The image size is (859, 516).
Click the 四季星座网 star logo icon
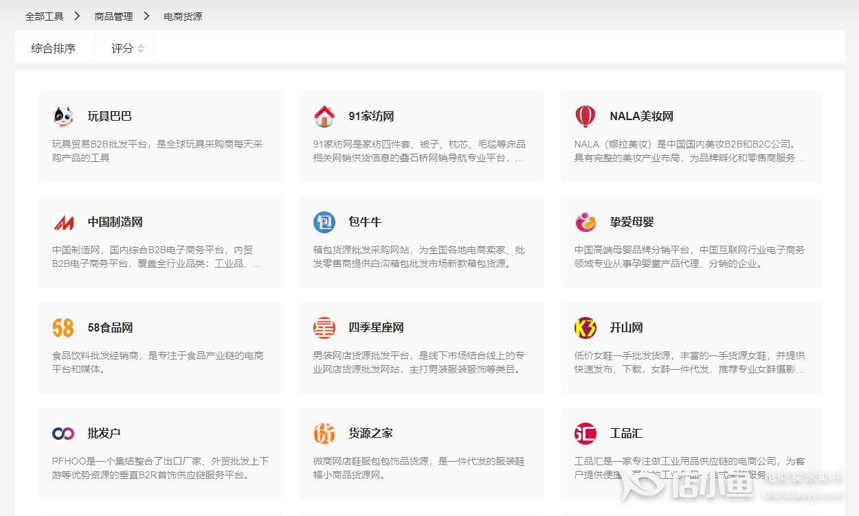click(x=323, y=328)
